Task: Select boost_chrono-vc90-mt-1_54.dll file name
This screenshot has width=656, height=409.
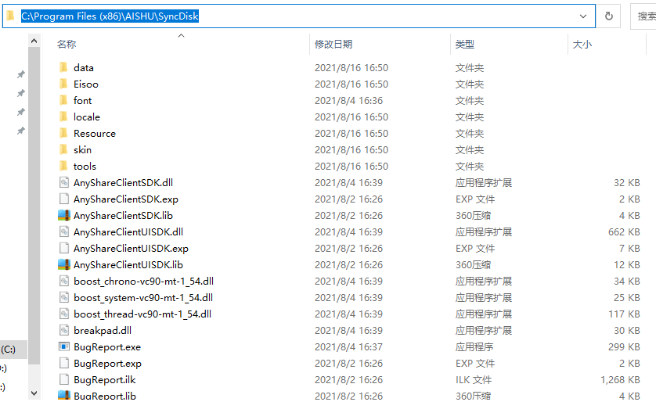Action: click(143, 282)
